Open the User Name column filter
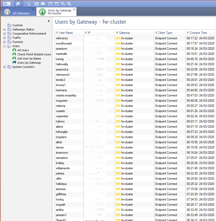The image size is (216, 221). (57, 32)
